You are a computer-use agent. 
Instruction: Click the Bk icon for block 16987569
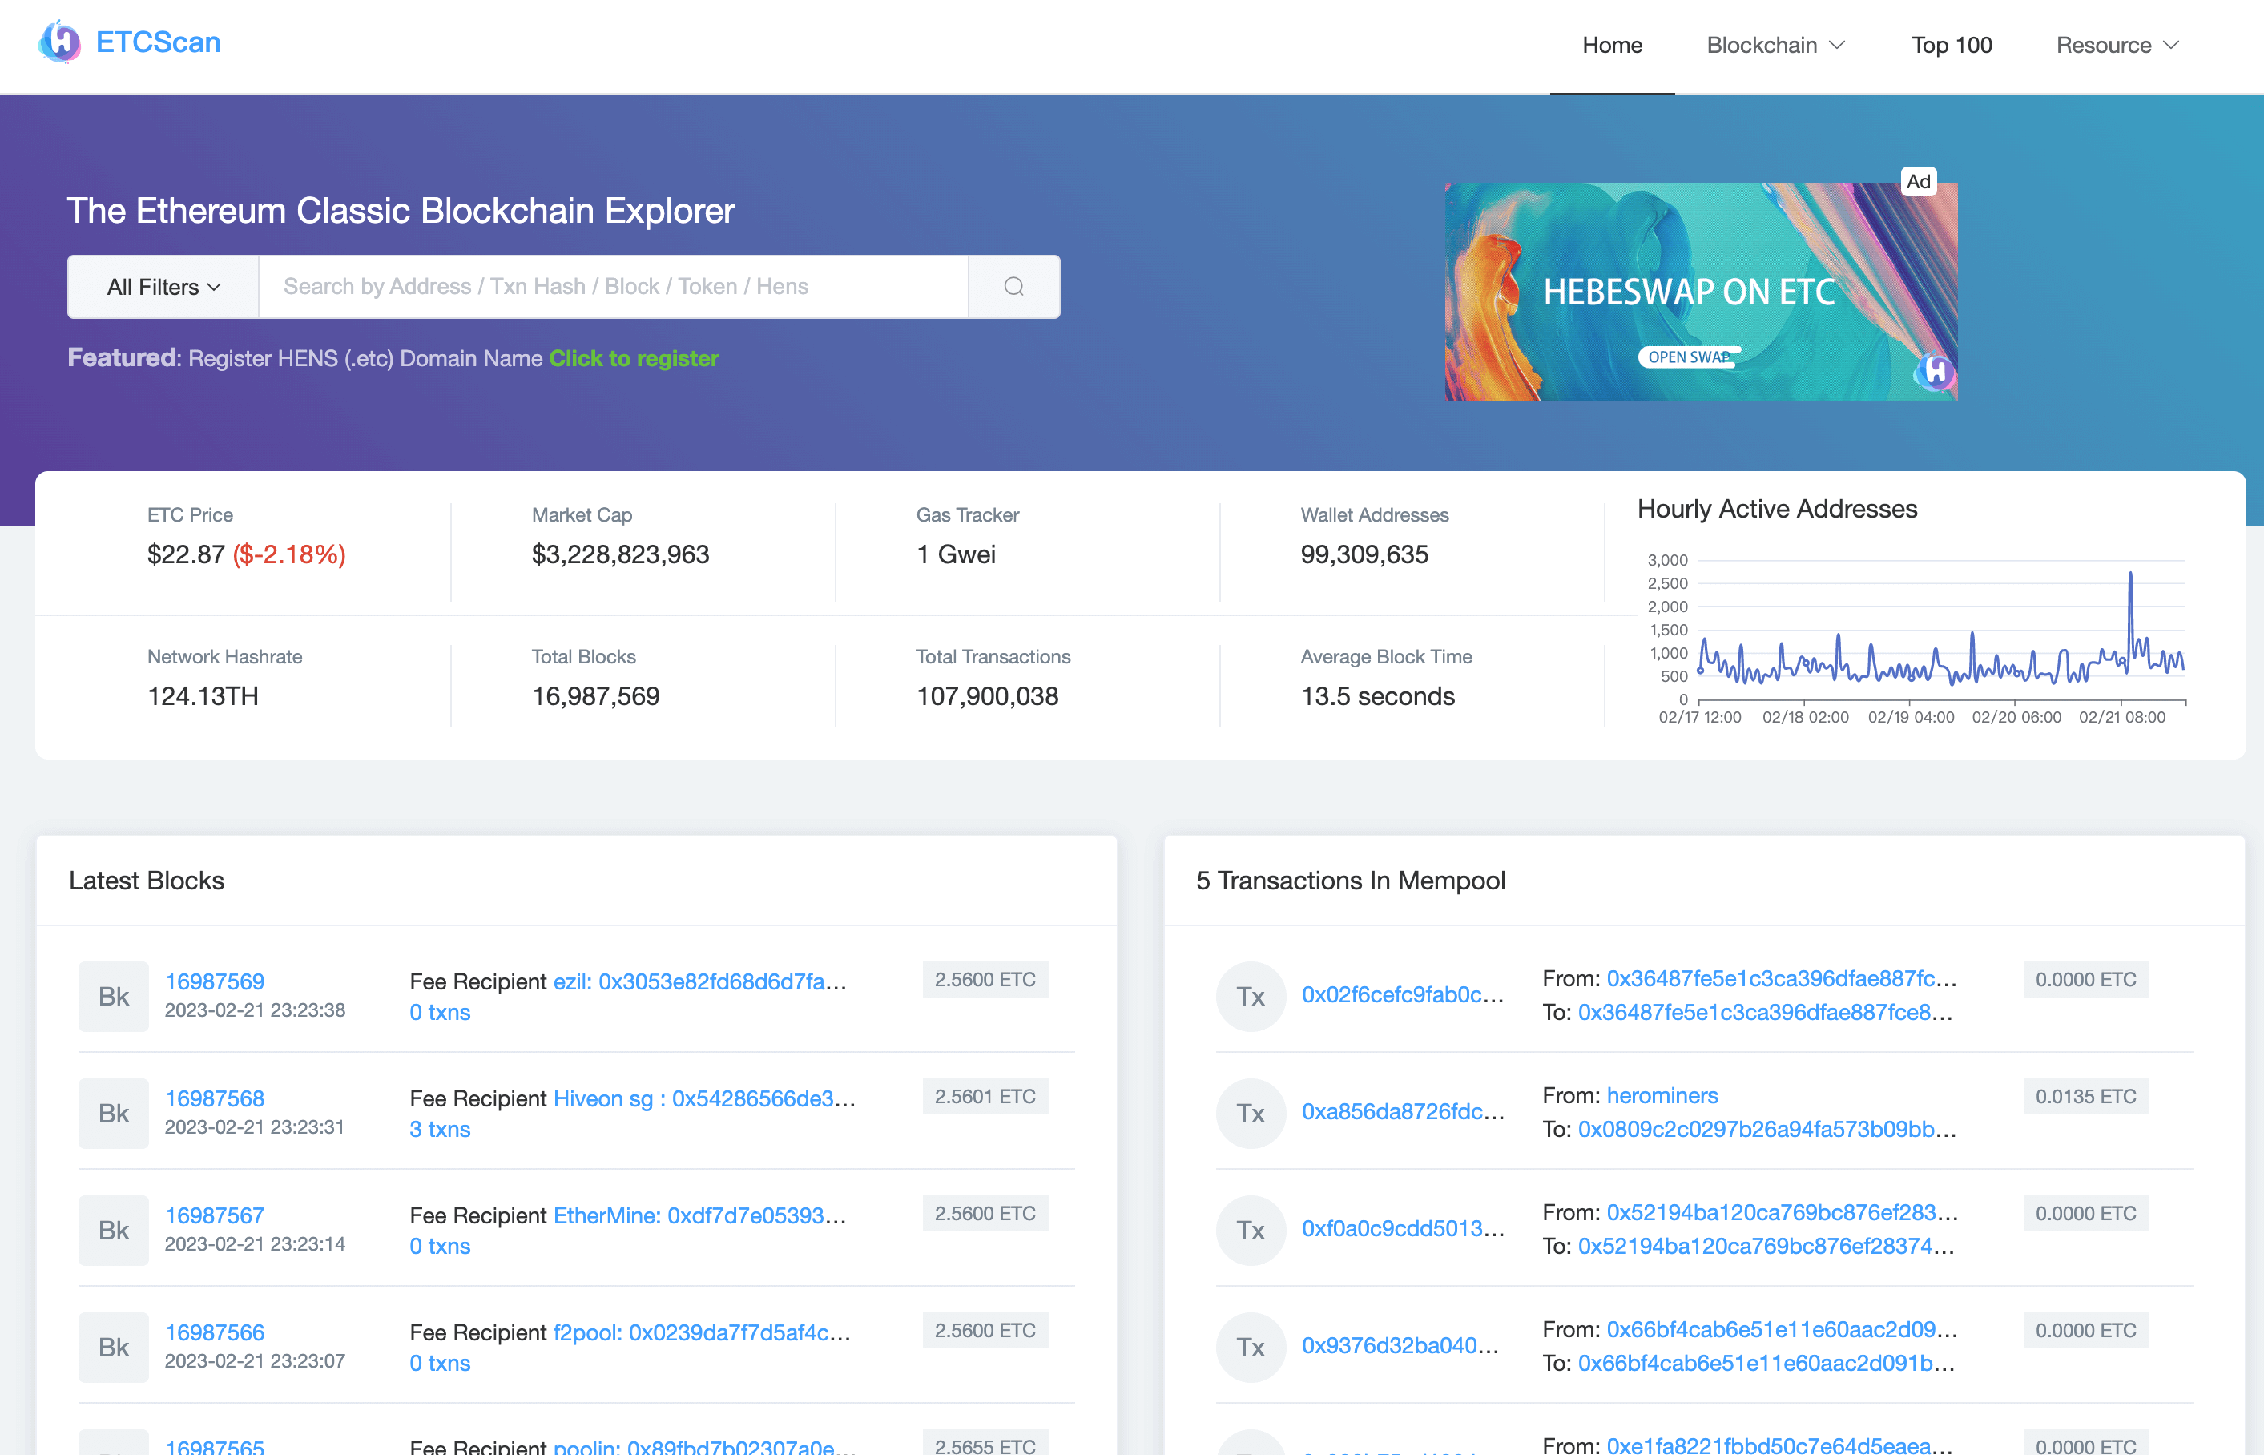pyautogui.click(x=113, y=996)
